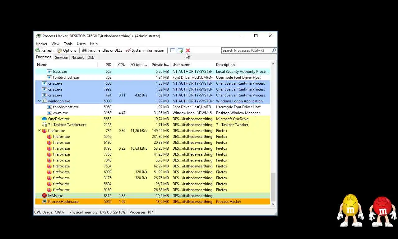398x239 pixels.
Task: Click the CPU Usage status bar entry
Action: coord(49,212)
